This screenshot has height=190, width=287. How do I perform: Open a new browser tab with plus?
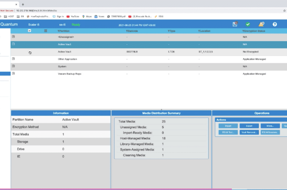point(23,4)
